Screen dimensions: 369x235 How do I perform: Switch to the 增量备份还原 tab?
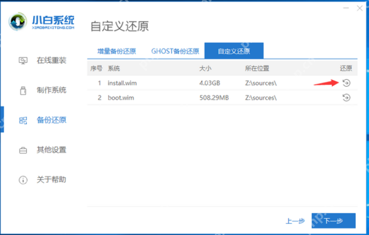[116, 51]
